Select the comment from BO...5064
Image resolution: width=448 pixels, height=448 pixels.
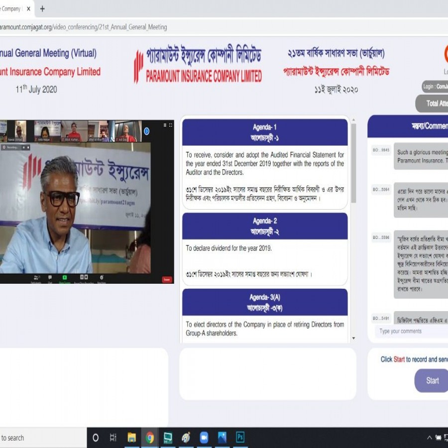tap(421, 200)
